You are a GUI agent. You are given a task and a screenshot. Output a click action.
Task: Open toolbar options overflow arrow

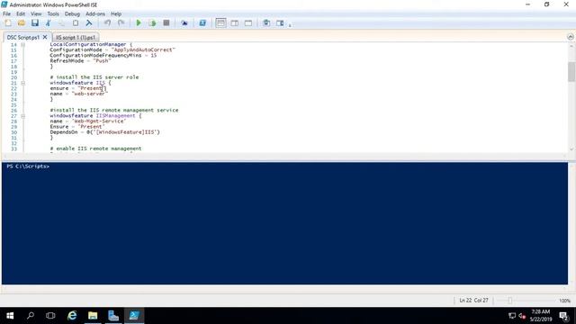pos(290,25)
